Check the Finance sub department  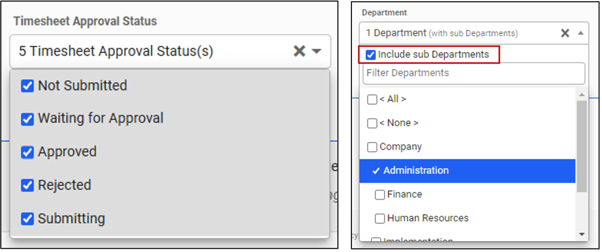pos(380,195)
